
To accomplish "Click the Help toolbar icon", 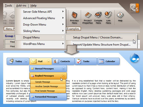I will click(x=120, y=17).
